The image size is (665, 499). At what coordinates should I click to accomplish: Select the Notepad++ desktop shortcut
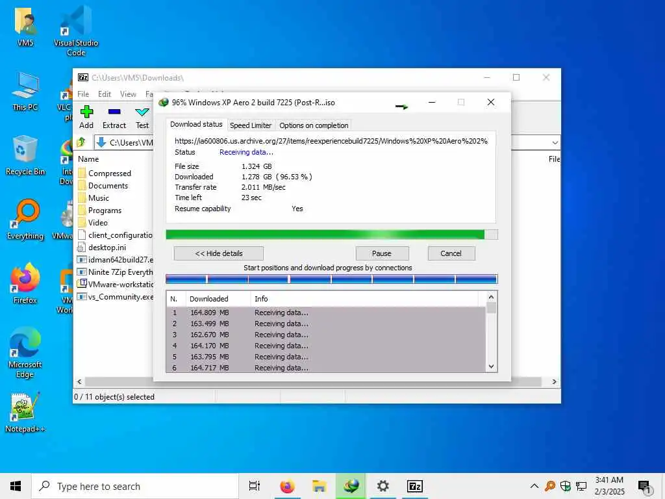click(x=25, y=413)
